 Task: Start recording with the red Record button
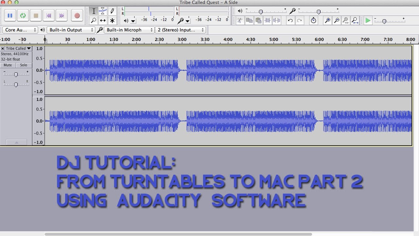(77, 15)
